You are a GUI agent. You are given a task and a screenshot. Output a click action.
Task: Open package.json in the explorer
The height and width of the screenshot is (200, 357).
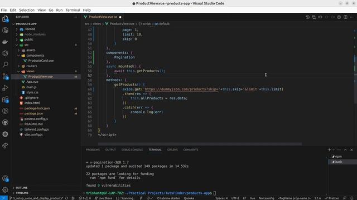pyautogui.click(x=33, y=113)
